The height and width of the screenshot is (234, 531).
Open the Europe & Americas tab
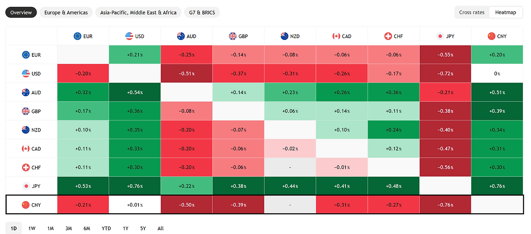pos(66,12)
